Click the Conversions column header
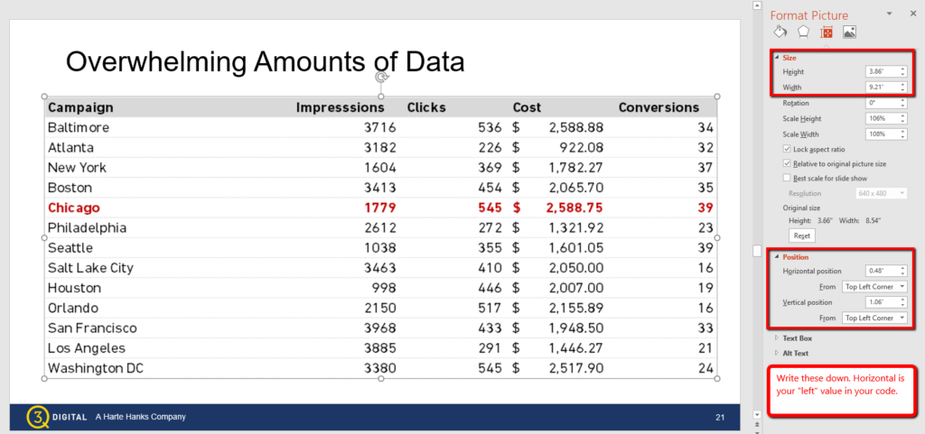925x434 pixels. click(x=659, y=107)
